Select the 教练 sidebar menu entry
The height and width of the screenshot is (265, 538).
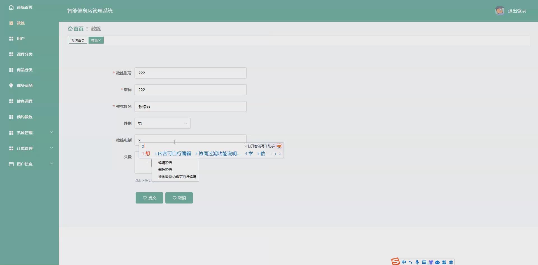[x=20, y=23]
